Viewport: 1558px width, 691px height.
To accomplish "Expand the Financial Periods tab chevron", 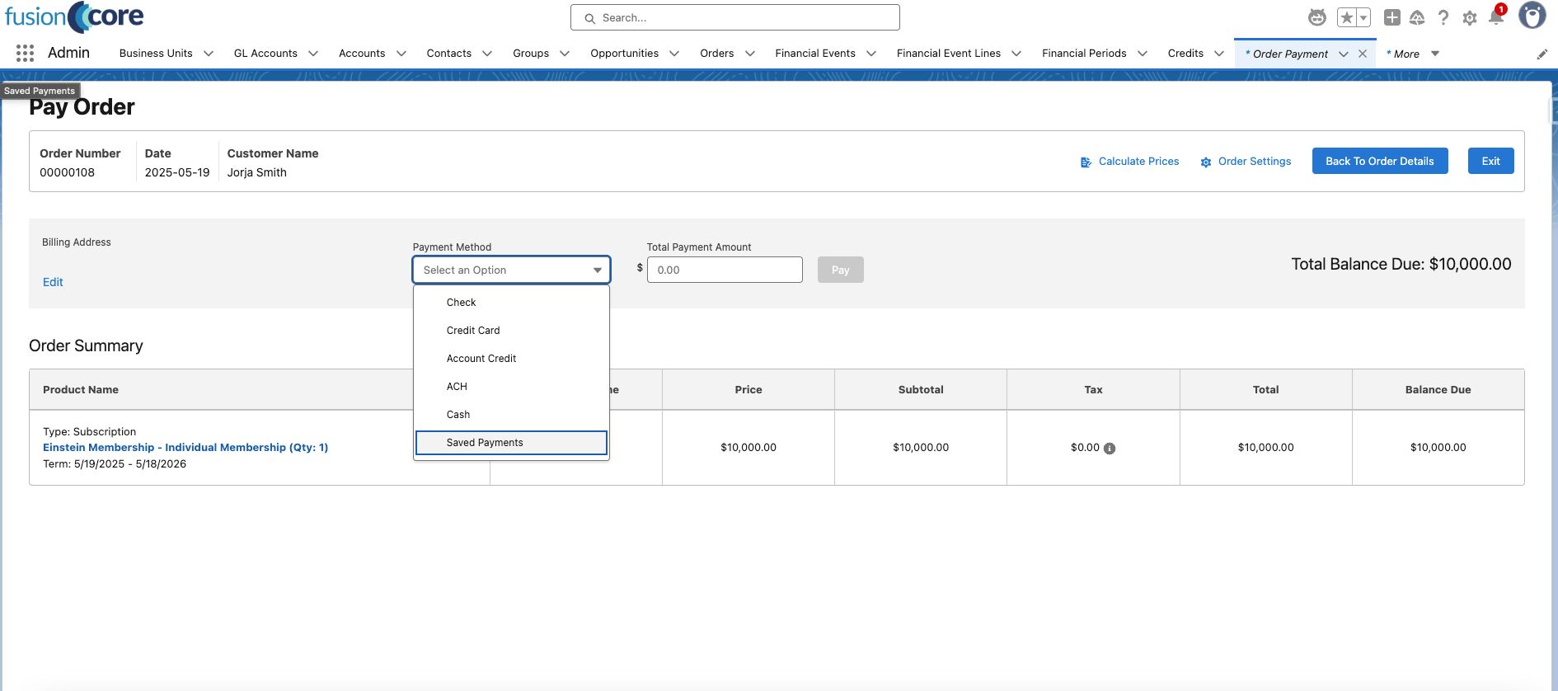I will click(x=1143, y=54).
